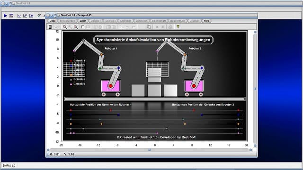Click the 'Roboter 1' label
303x170 pixels.
pos(111,48)
